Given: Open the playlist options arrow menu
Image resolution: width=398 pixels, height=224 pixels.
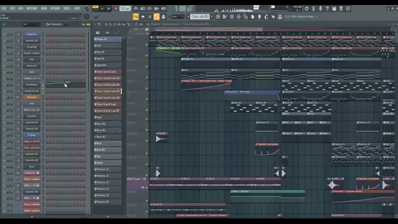Looking at the screenshot, I should click(x=95, y=24).
